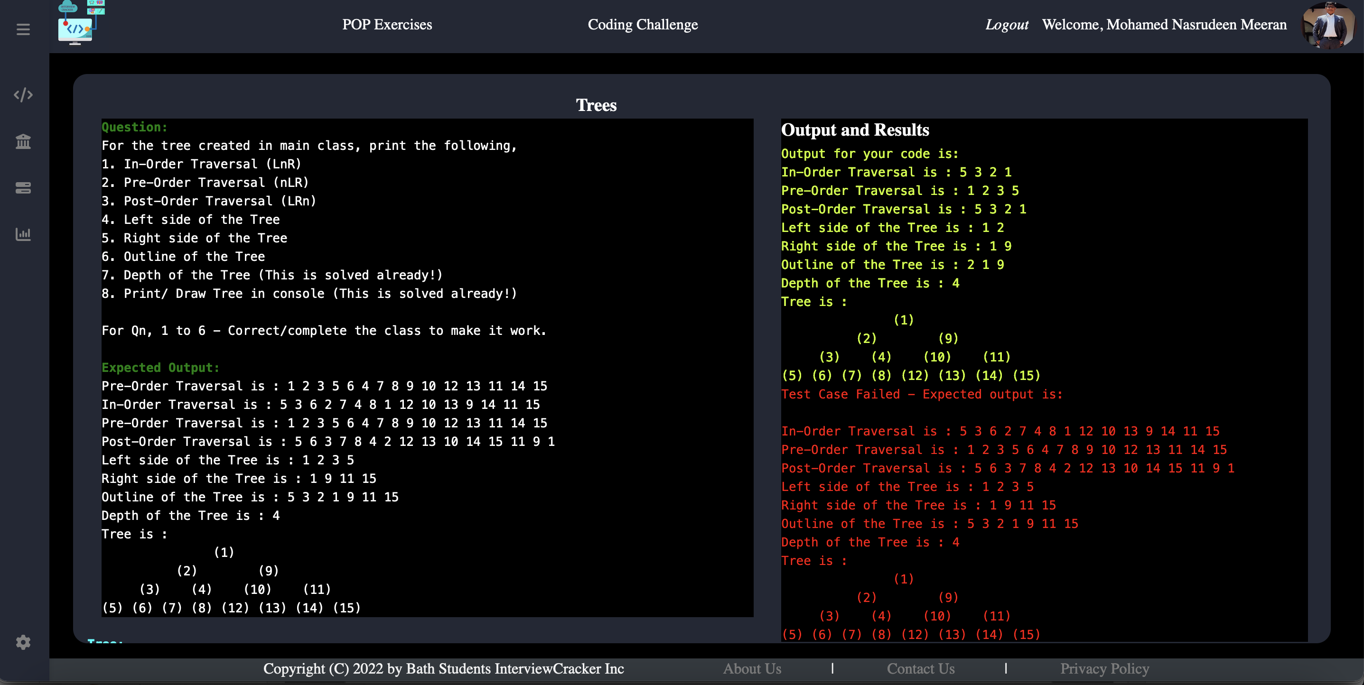The height and width of the screenshot is (685, 1364).
Task: Open the Contact Us footer link
Action: pyautogui.click(x=920, y=668)
